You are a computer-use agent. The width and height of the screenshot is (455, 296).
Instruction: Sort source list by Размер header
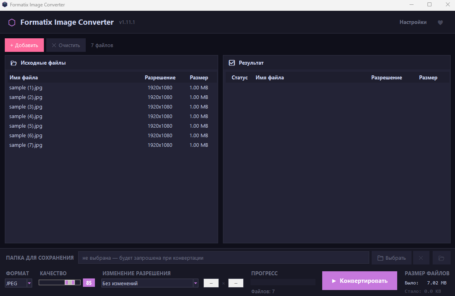tap(199, 77)
